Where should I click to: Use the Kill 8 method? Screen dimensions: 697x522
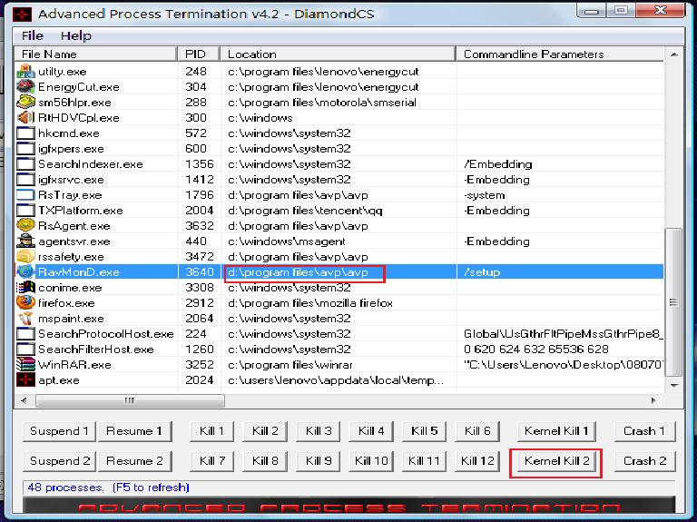click(265, 460)
